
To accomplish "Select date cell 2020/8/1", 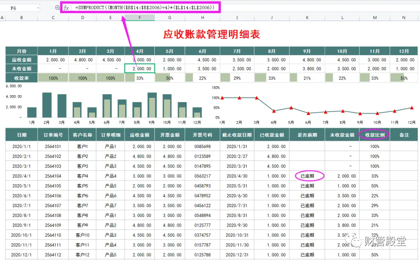I will 21,215.
